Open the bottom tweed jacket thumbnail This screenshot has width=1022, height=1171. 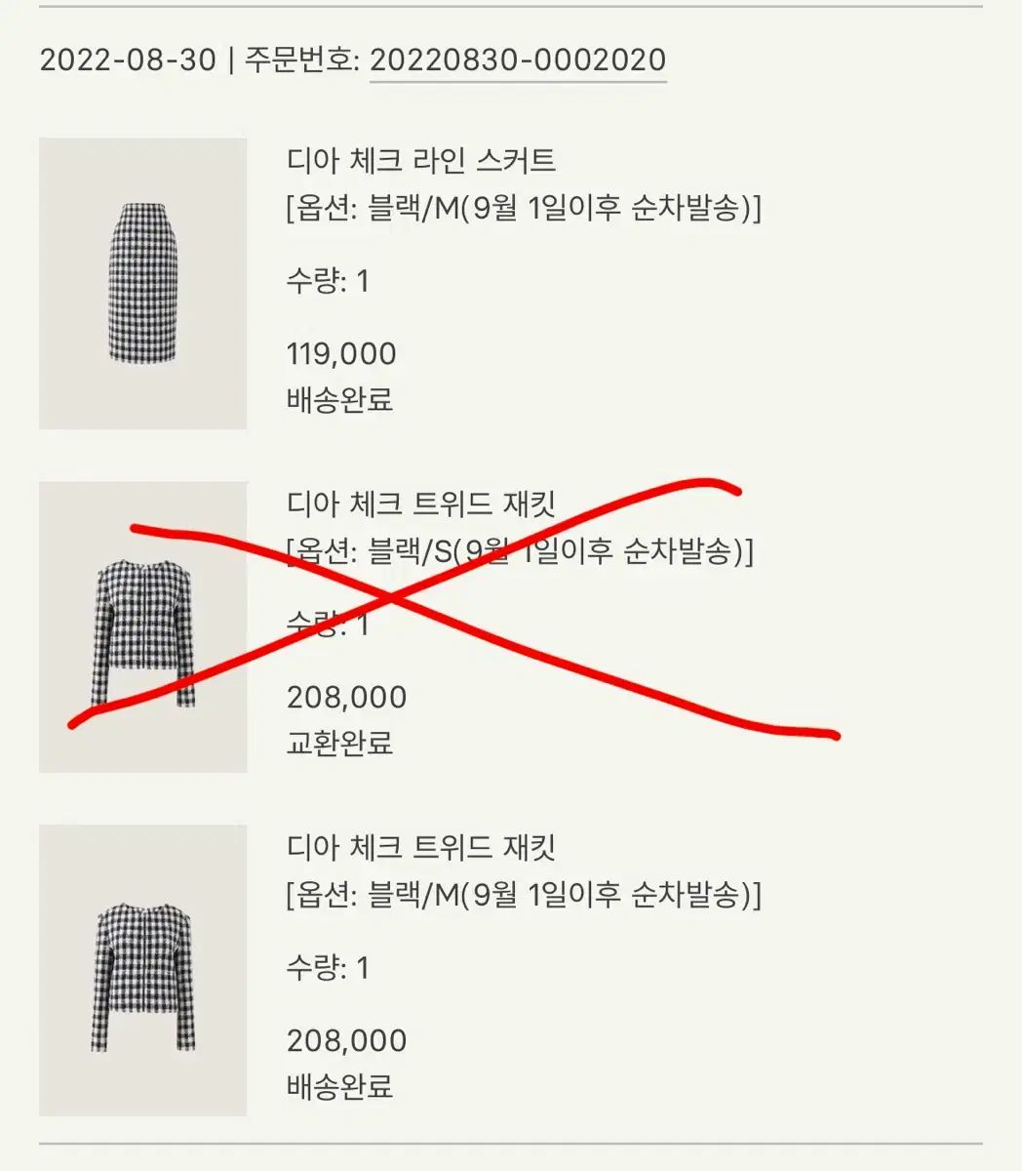coord(142,970)
